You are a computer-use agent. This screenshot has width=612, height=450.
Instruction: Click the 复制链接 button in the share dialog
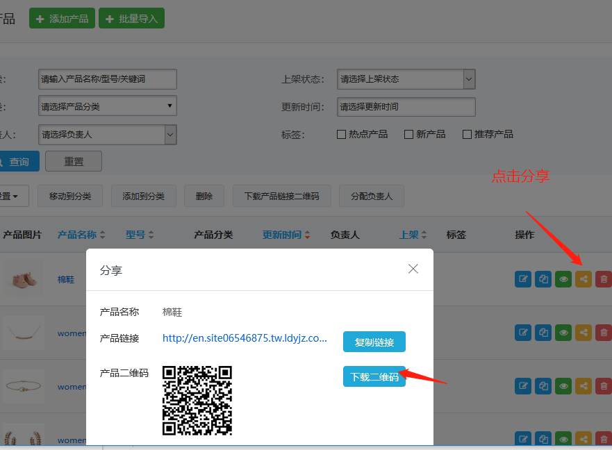coord(374,342)
